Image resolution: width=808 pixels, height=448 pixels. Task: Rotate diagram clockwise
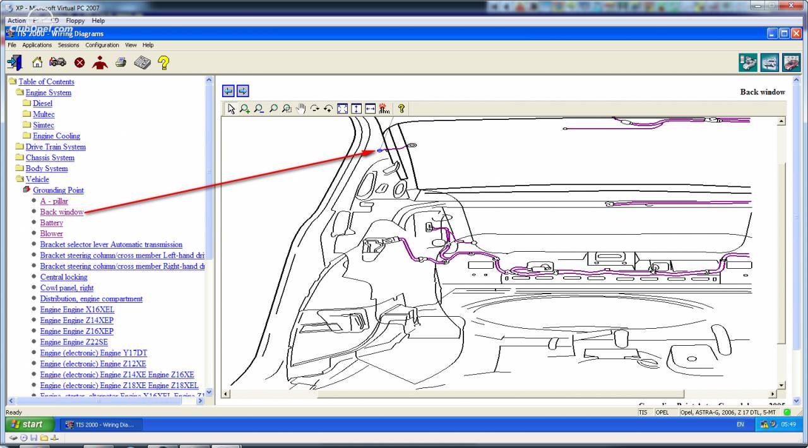coord(314,109)
